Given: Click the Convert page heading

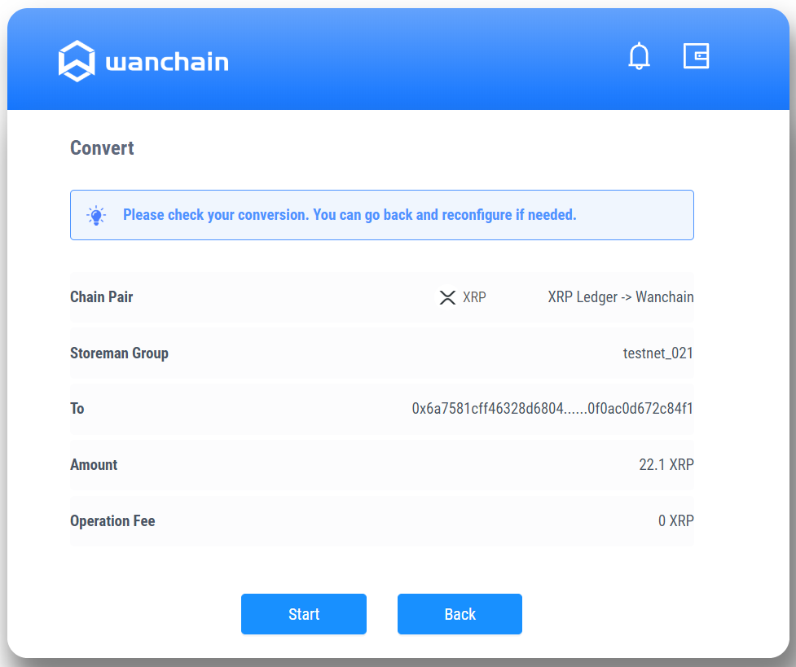Looking at the screenshot, I should pyautogui.click(x=102, y=148).
